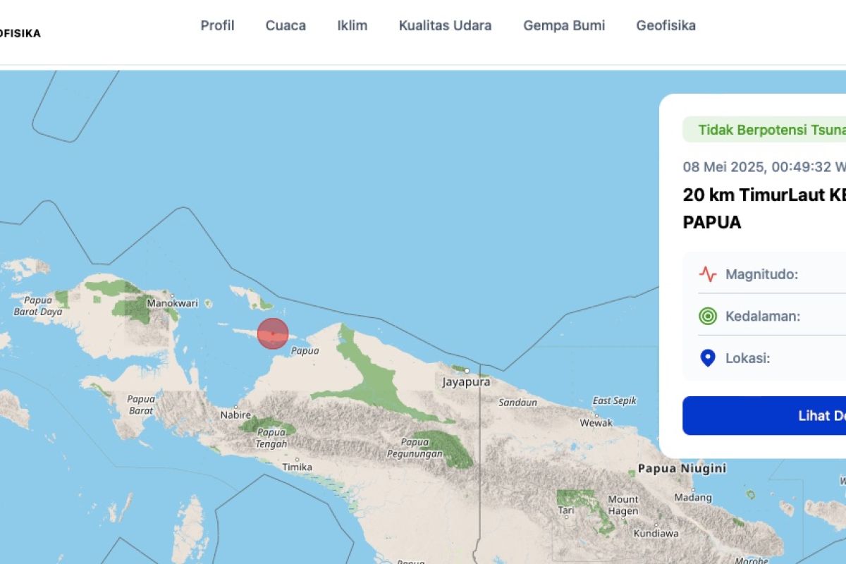Screen dimensions: 846x564
Task: Open the Gempa Bumi menu
Action: (x=564, y=26)
